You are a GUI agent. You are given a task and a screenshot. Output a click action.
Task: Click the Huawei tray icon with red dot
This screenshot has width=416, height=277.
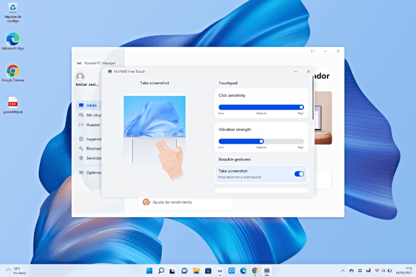[x=368, y=271]
